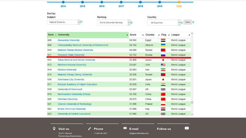Click the YouTube icon in footer
Image resolution: width=246 pixels, height=138 pixels.
[x=187, y=128]
